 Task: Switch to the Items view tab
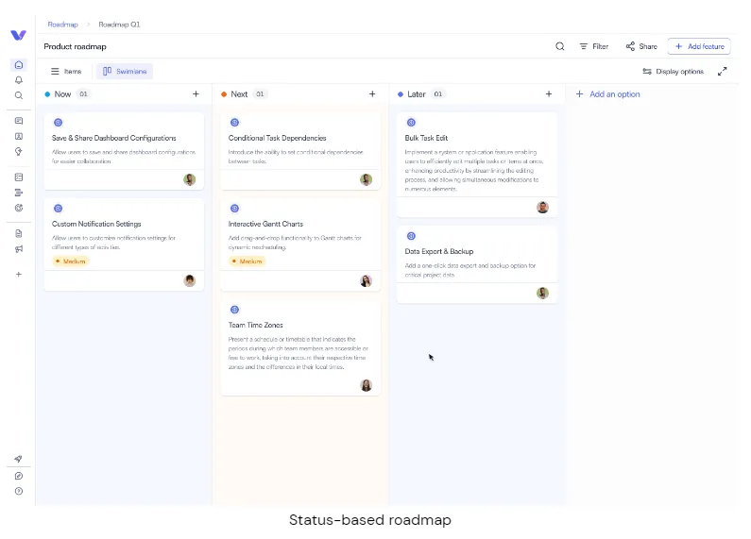point(66,72)
